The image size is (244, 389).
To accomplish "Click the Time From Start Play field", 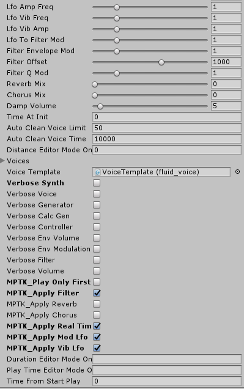I will click(167, 381).
